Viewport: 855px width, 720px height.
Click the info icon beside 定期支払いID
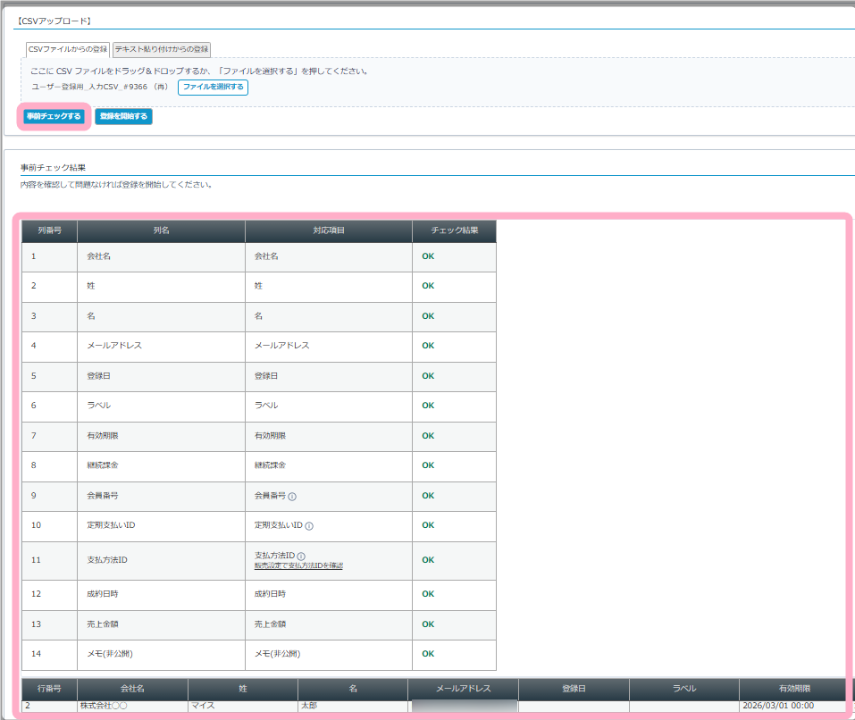click(x=309, y=526)
